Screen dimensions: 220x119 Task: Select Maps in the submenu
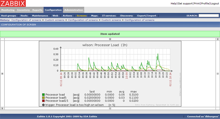point(94,16)
